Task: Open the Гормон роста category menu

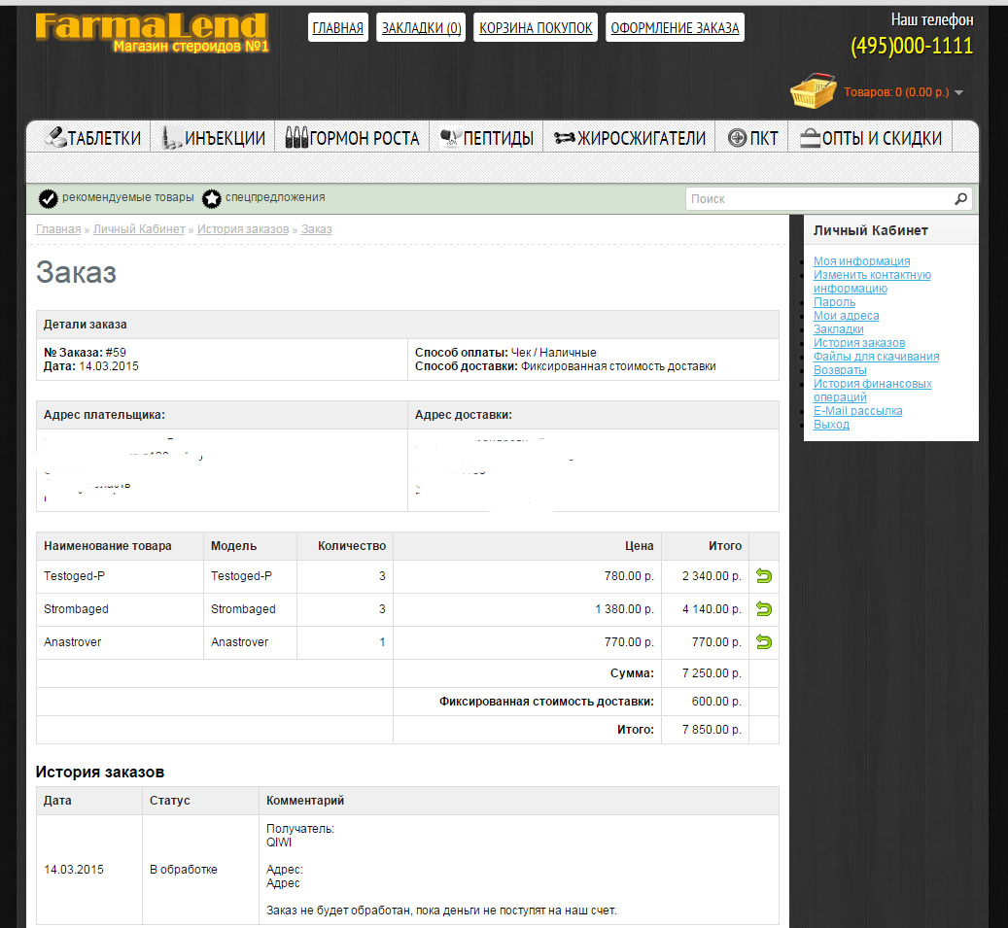Action: coord(352,138)
